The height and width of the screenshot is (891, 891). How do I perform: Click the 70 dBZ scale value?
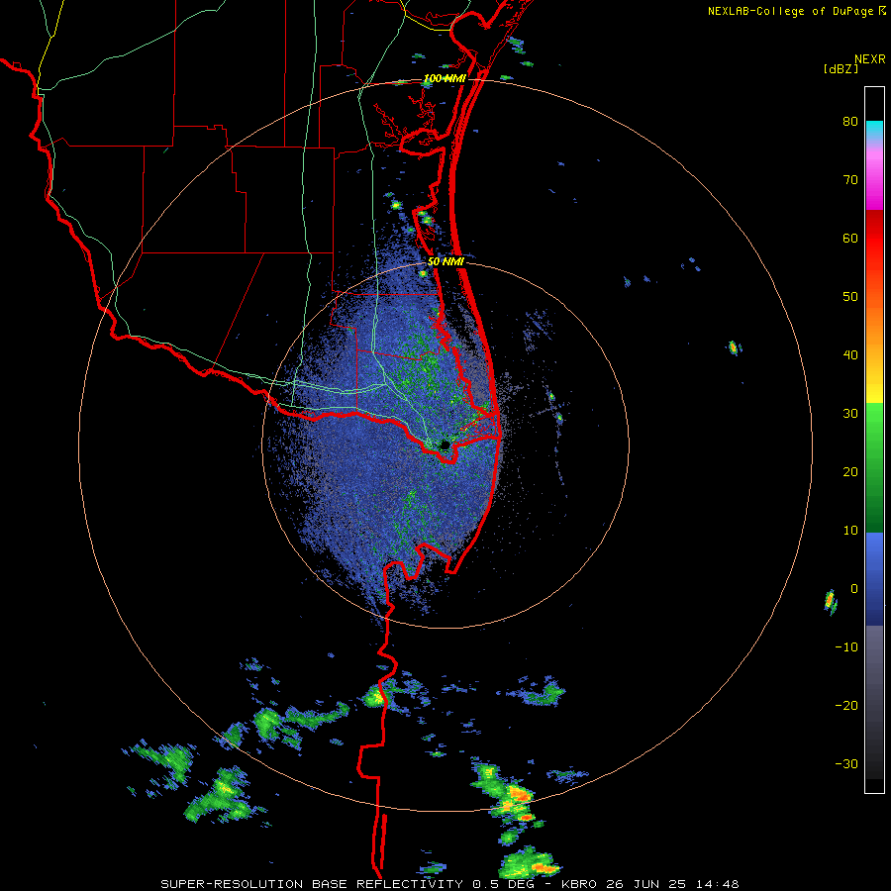pos(850,180)
